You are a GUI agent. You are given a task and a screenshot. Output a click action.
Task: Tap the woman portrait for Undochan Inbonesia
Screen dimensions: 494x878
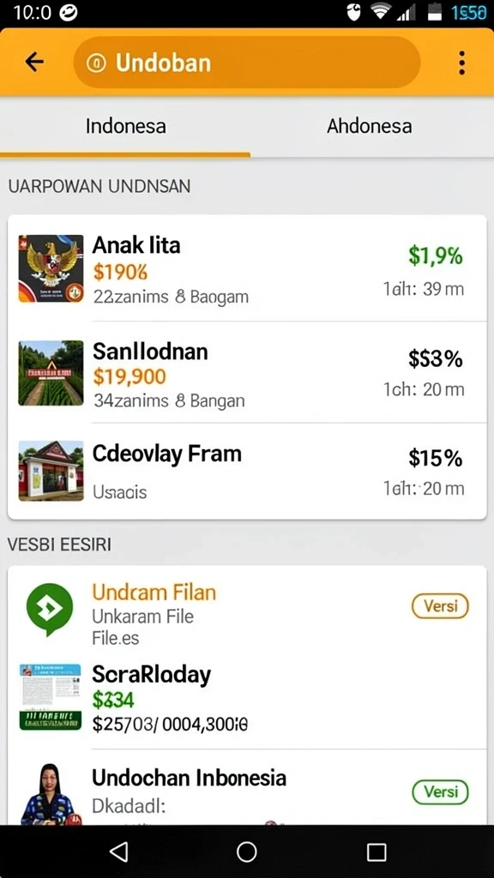(x=48, y=794)
